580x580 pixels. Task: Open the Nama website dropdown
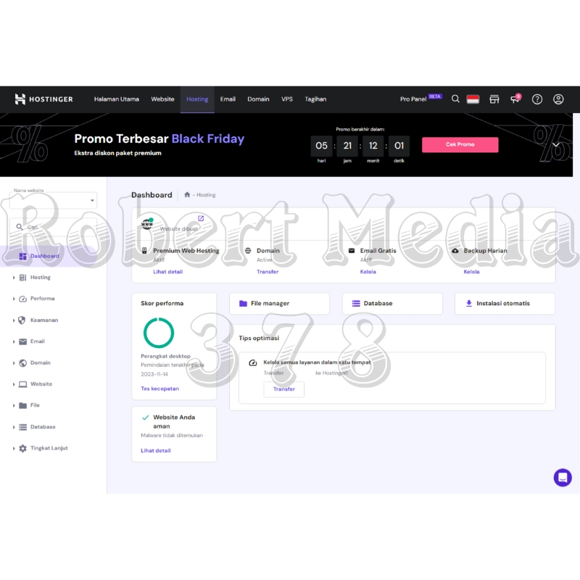click(x=53, y=200)
